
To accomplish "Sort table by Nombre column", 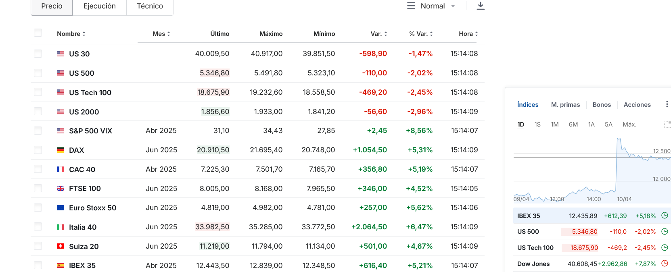I will coord(71,34).
